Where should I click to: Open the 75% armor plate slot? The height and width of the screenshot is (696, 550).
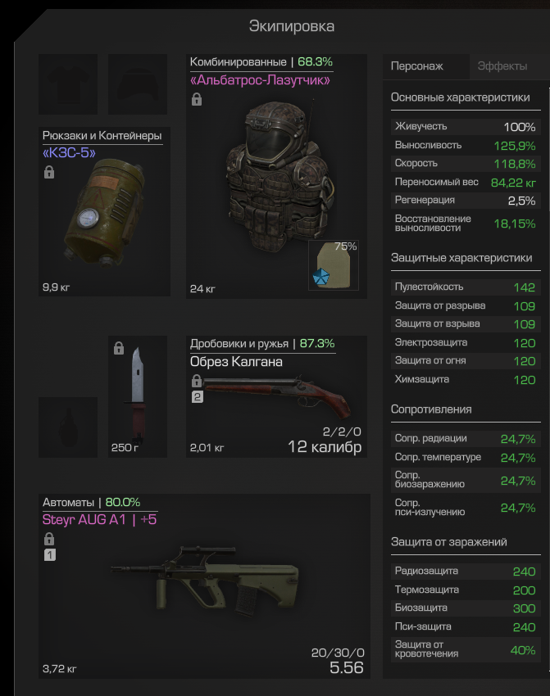coord(334,265)
